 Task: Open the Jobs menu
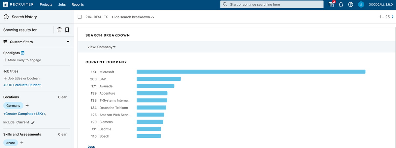[x=62, y=5]
